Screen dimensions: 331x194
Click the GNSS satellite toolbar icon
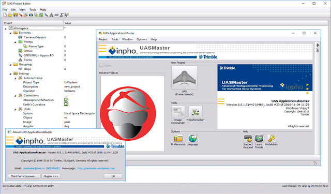click(x=46, y=15)
